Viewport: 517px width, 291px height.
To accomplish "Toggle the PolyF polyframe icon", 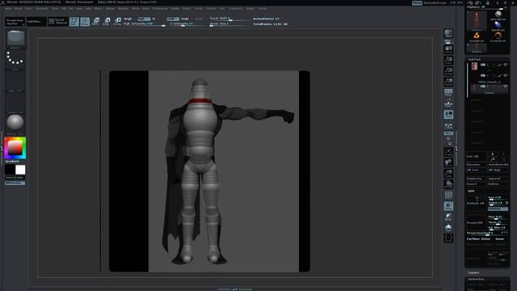I will pos(448,196).
